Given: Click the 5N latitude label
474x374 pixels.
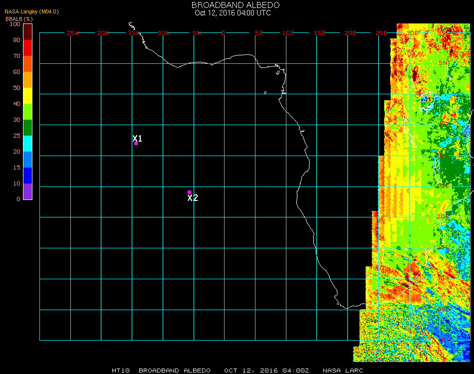Looking at the screenshot, I should [443, 63].
